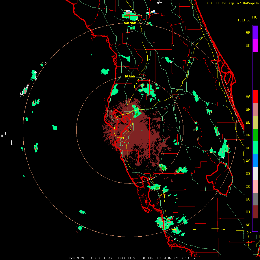Click the HYDROMETEOR CLASSIFICATION title
Viewport: 260px width, 260px height.
point(101,258)
